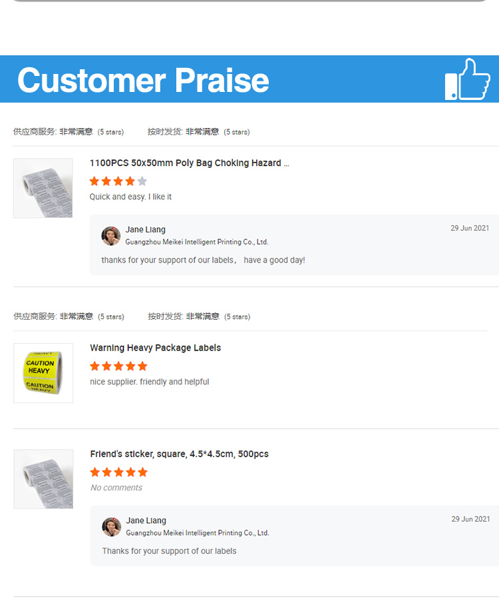Open the Friend's sticker, square product title
499x599 pixels.
tap(180, 454)
